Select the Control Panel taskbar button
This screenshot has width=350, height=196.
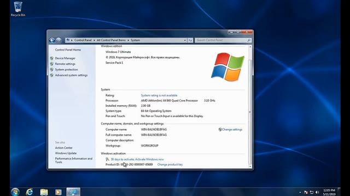click(73, 192)
